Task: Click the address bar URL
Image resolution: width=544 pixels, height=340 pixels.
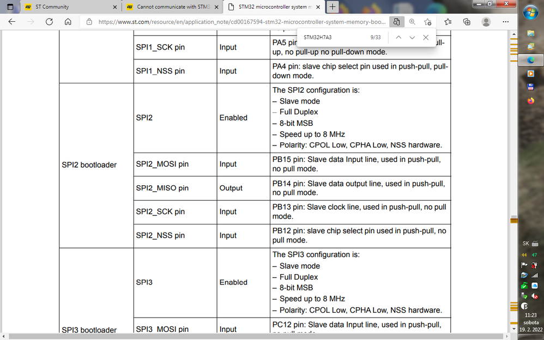Action: tap(242, 21)
